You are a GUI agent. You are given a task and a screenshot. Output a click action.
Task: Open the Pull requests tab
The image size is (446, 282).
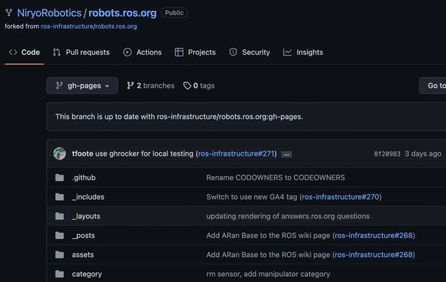[81, 52]
